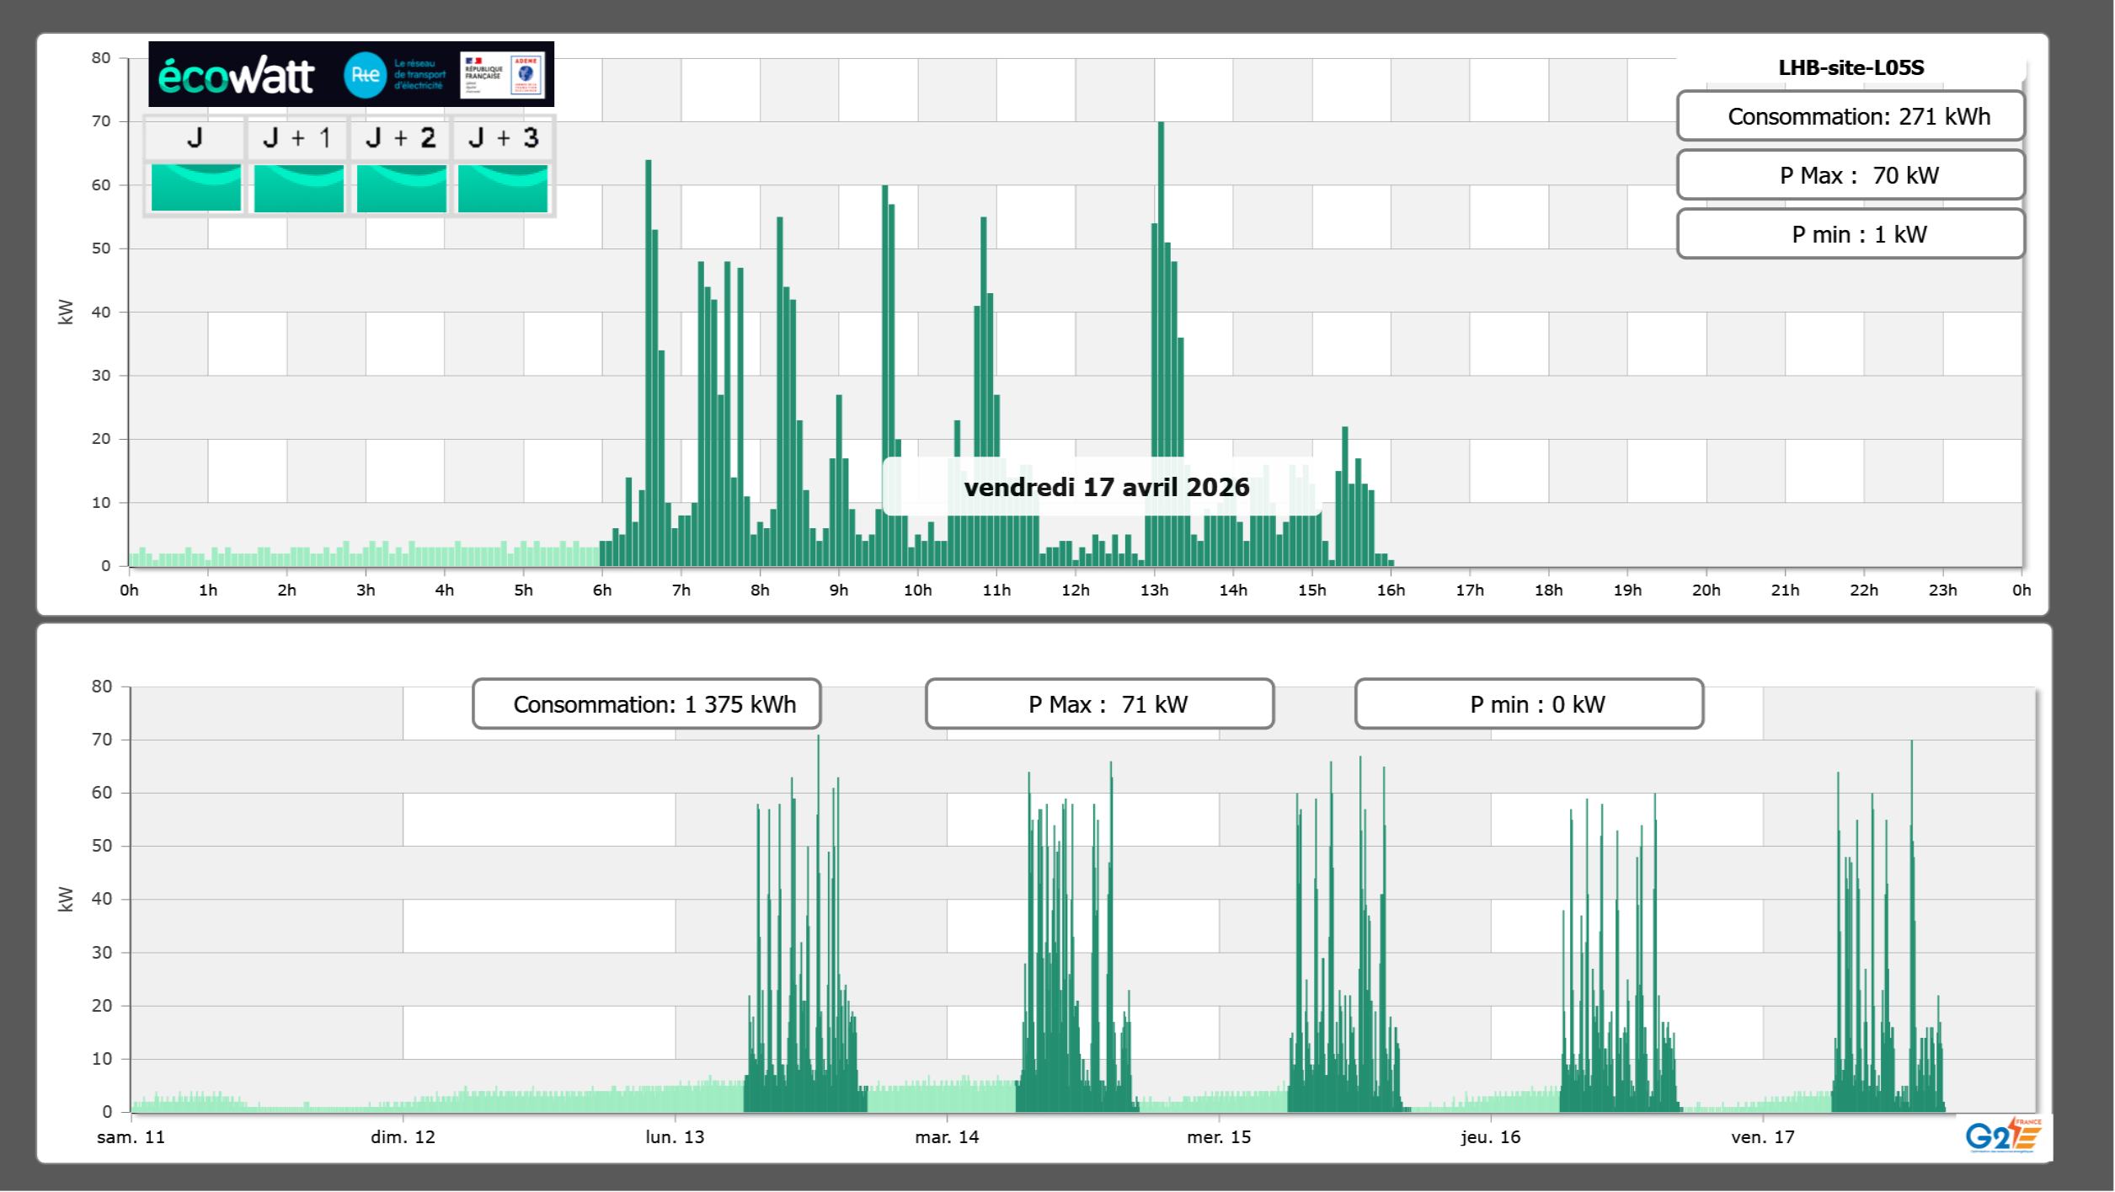Select the J + 3 forecast tab
The image size is (2115, 1192).
503,138
